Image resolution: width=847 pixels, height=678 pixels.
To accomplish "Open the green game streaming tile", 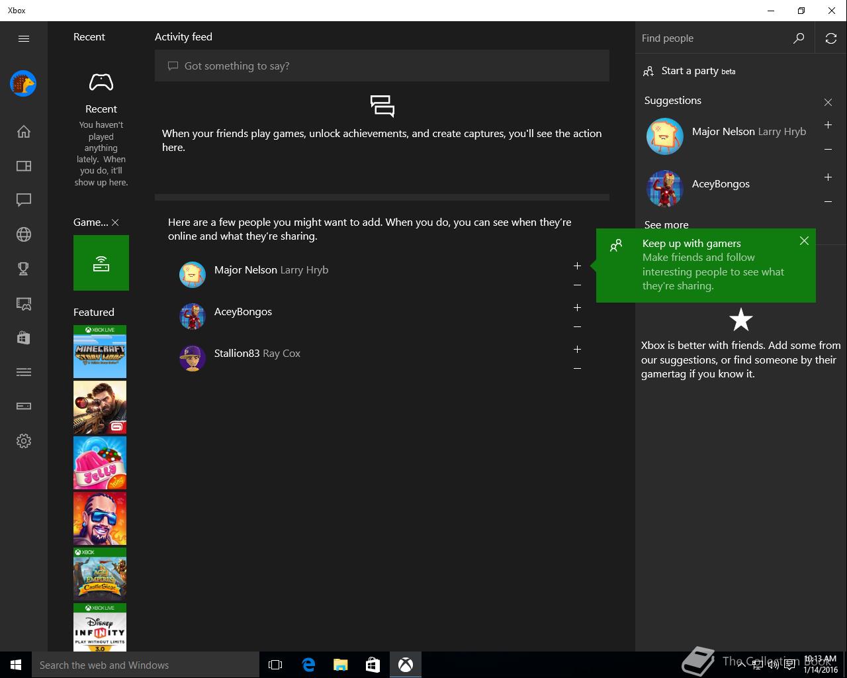I will (x=101, y=263).
